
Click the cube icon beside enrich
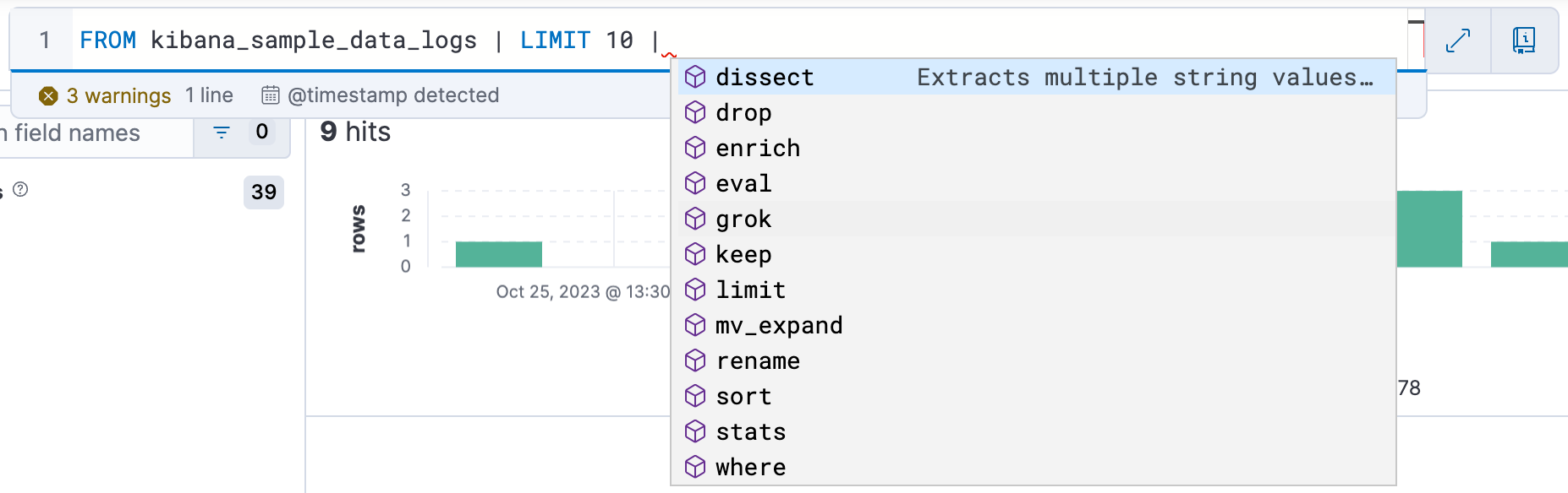click(x=695, y=148)
